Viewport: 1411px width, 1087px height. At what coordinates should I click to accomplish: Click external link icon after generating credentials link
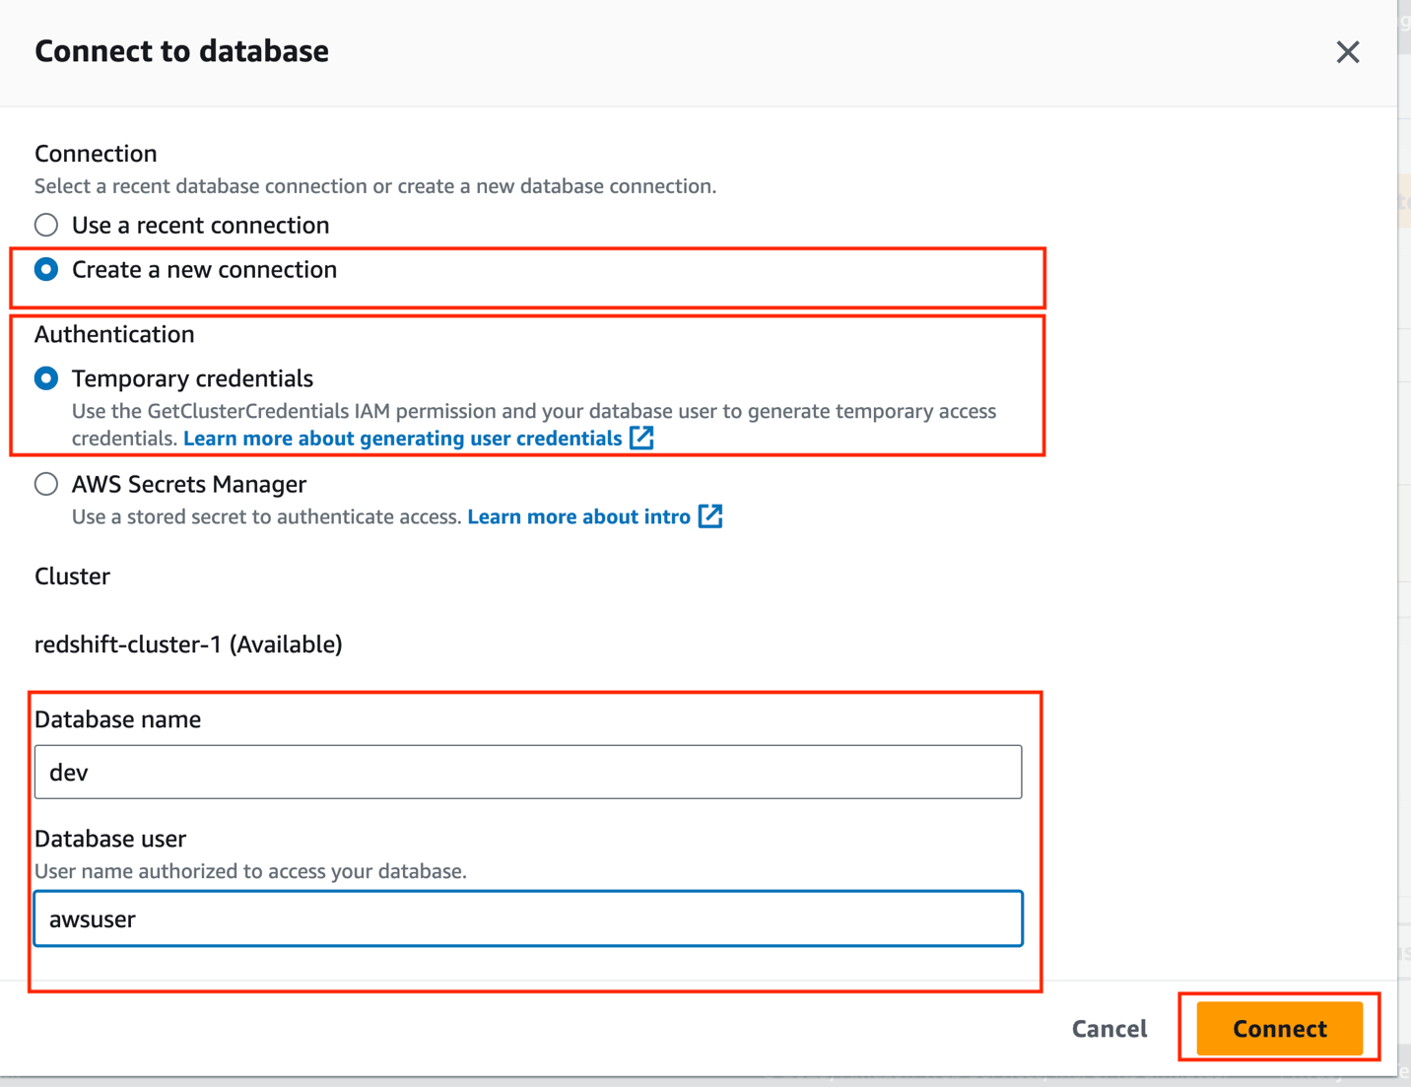tap(641, 438)
